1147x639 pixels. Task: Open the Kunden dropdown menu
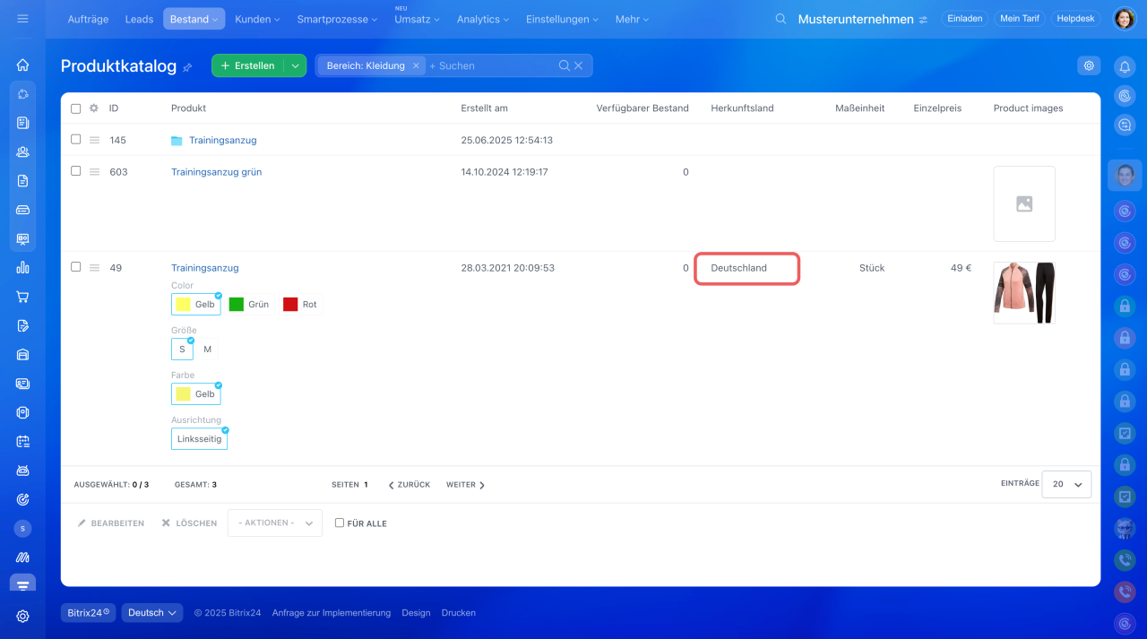click(x=257, y=19)
